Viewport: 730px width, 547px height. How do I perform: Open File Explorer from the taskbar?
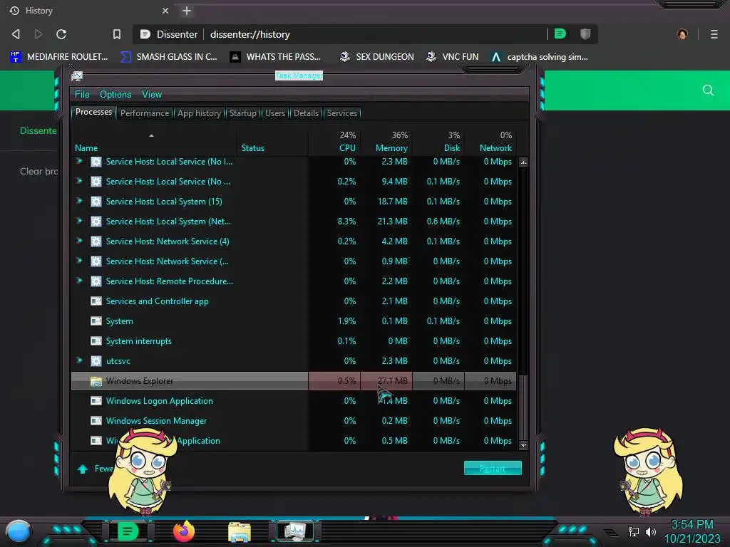240,532
